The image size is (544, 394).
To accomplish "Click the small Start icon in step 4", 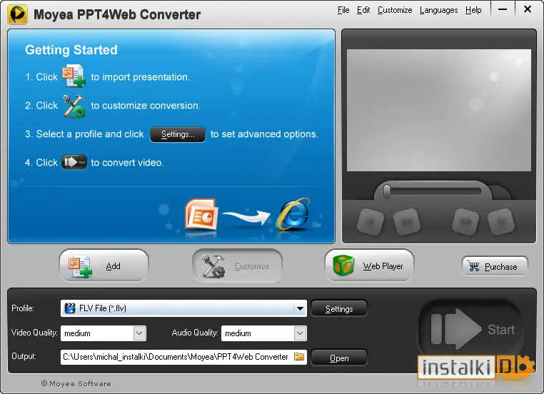I will (x=74, y=162).
